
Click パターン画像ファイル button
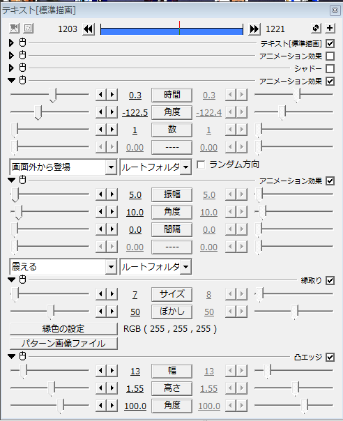[63, 344]
